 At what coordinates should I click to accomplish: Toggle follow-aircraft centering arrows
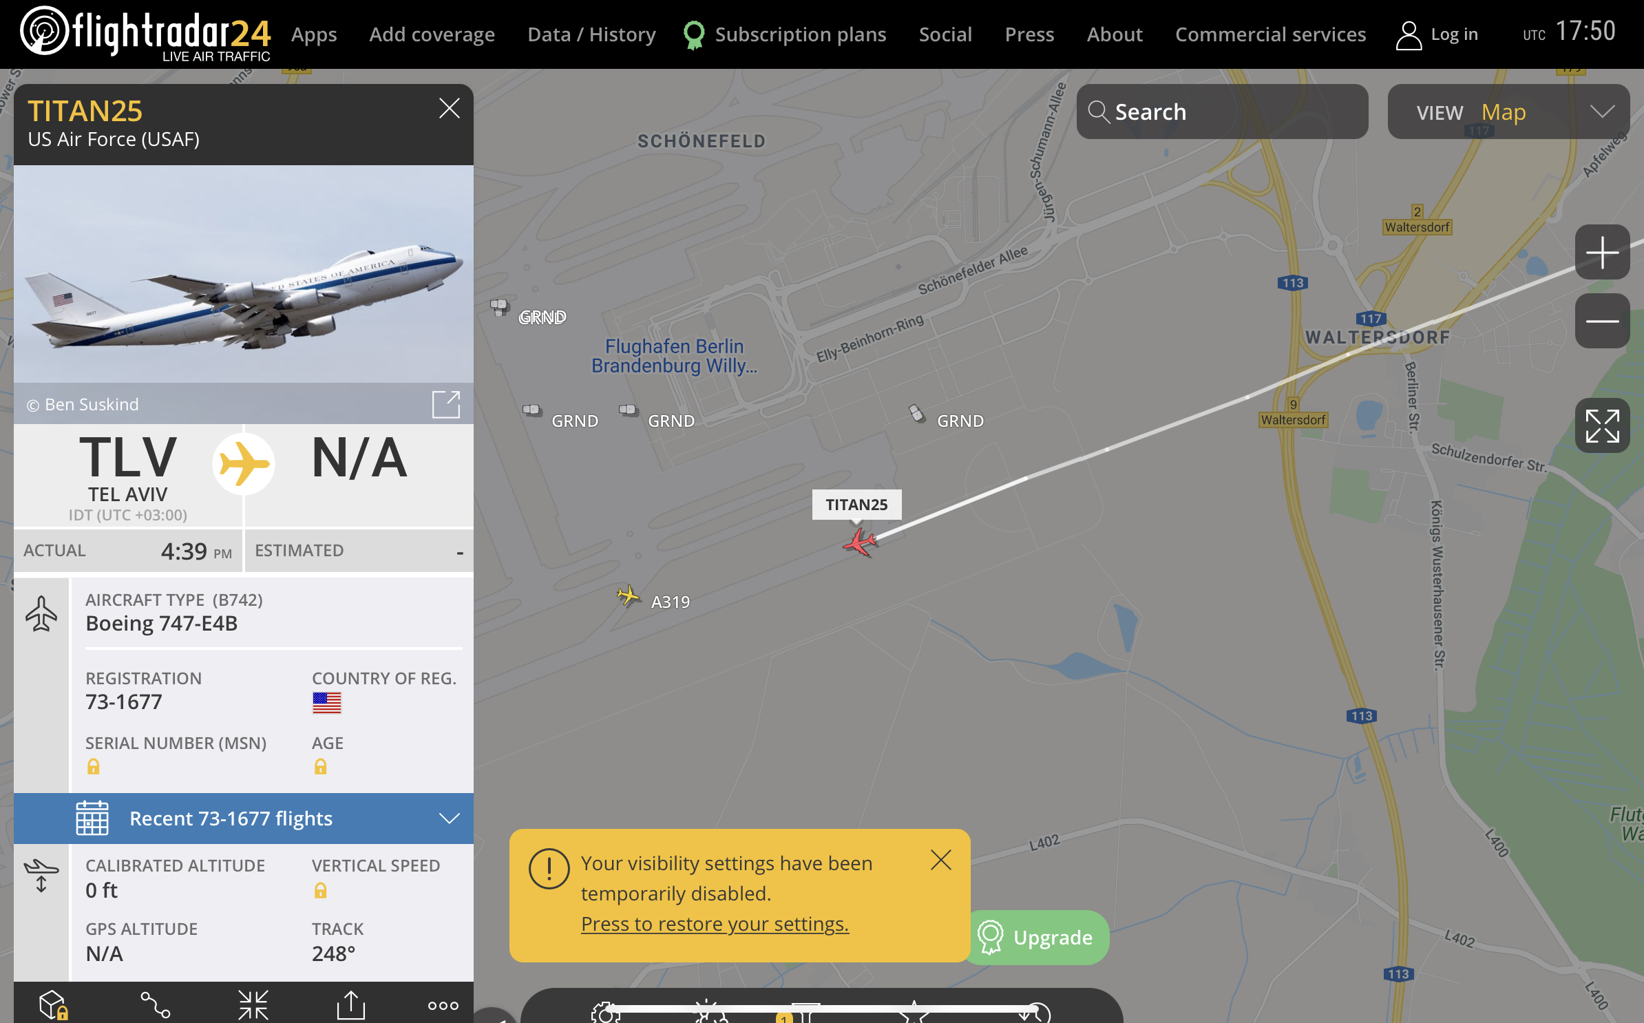(253, 1005)
